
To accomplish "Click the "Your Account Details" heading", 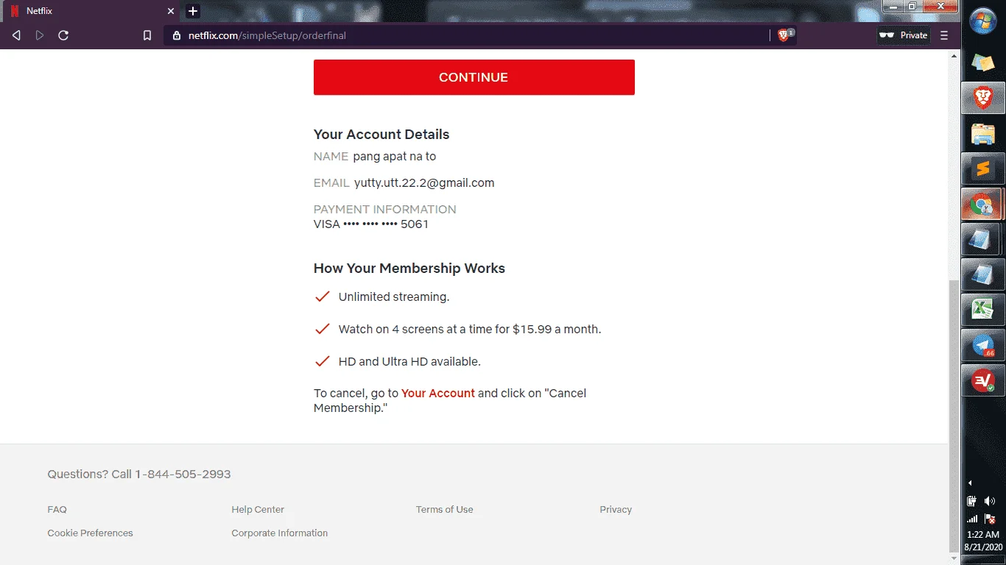I will coord(381,135).
